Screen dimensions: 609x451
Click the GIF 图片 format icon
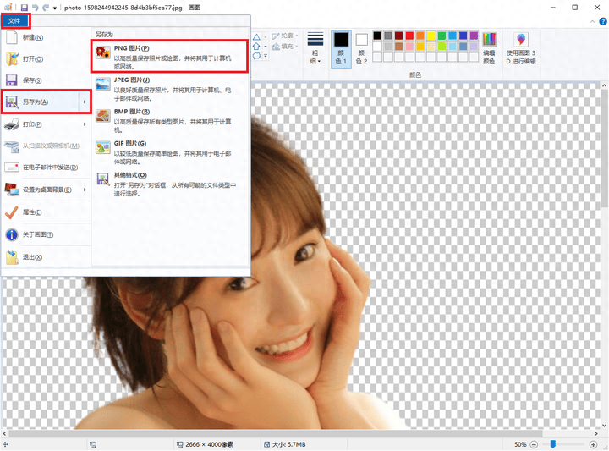(x=102, y=147)
